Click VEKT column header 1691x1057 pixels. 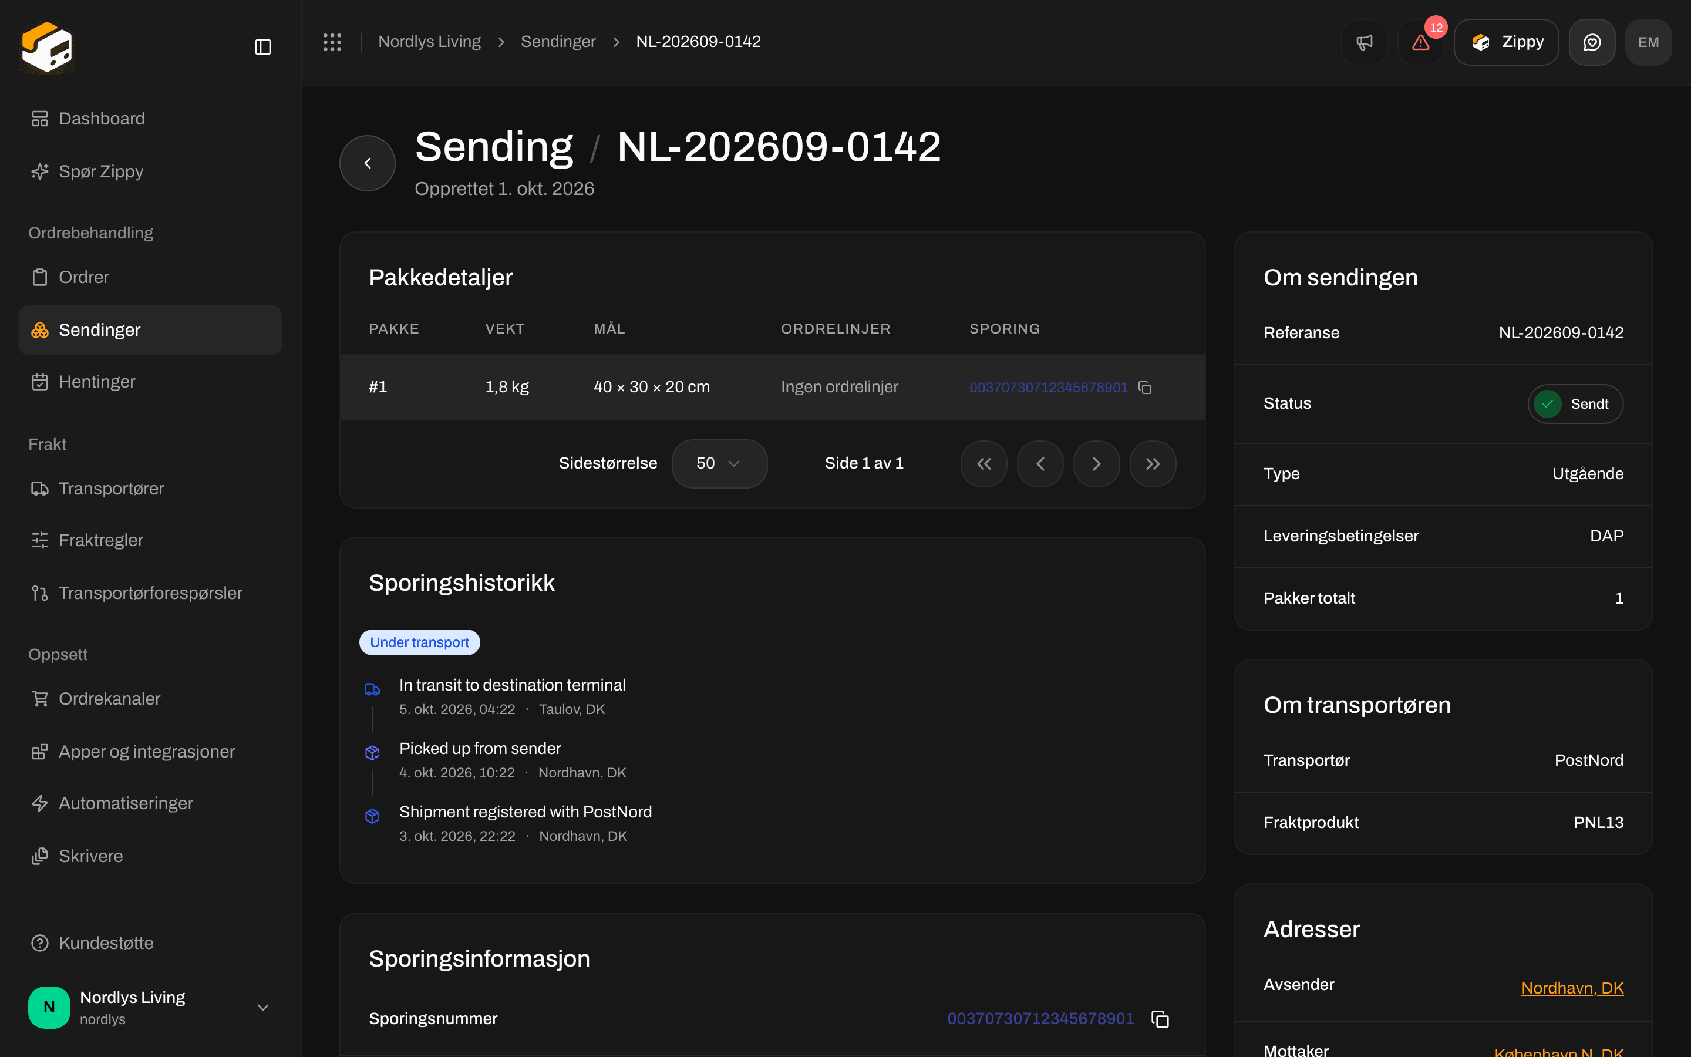[504, 329]
